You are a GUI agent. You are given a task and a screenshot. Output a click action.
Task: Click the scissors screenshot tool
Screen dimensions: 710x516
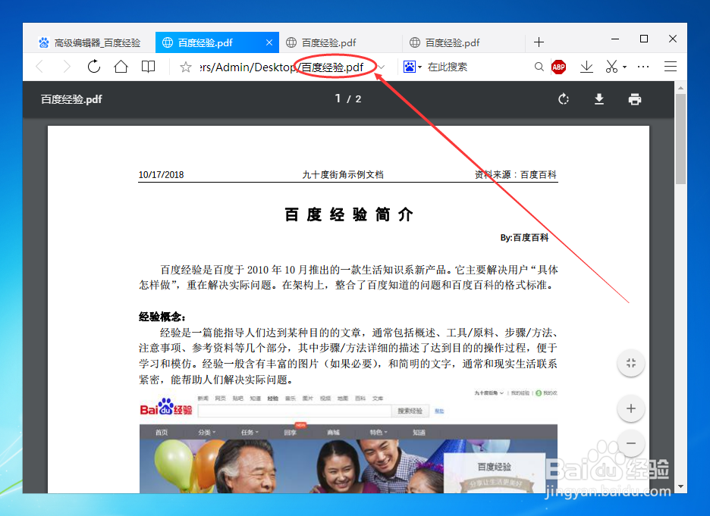[x=611, y=67]
